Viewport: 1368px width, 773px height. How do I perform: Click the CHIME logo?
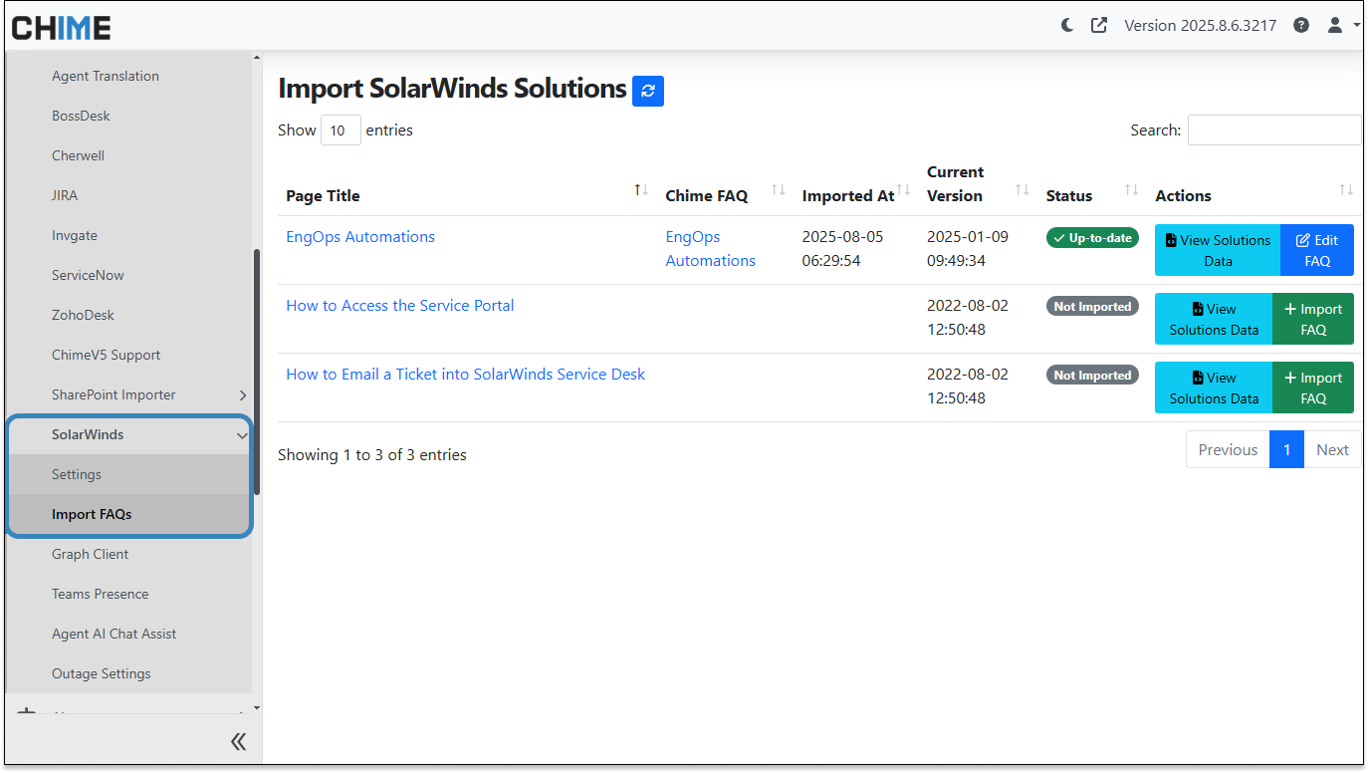(62, 27)
